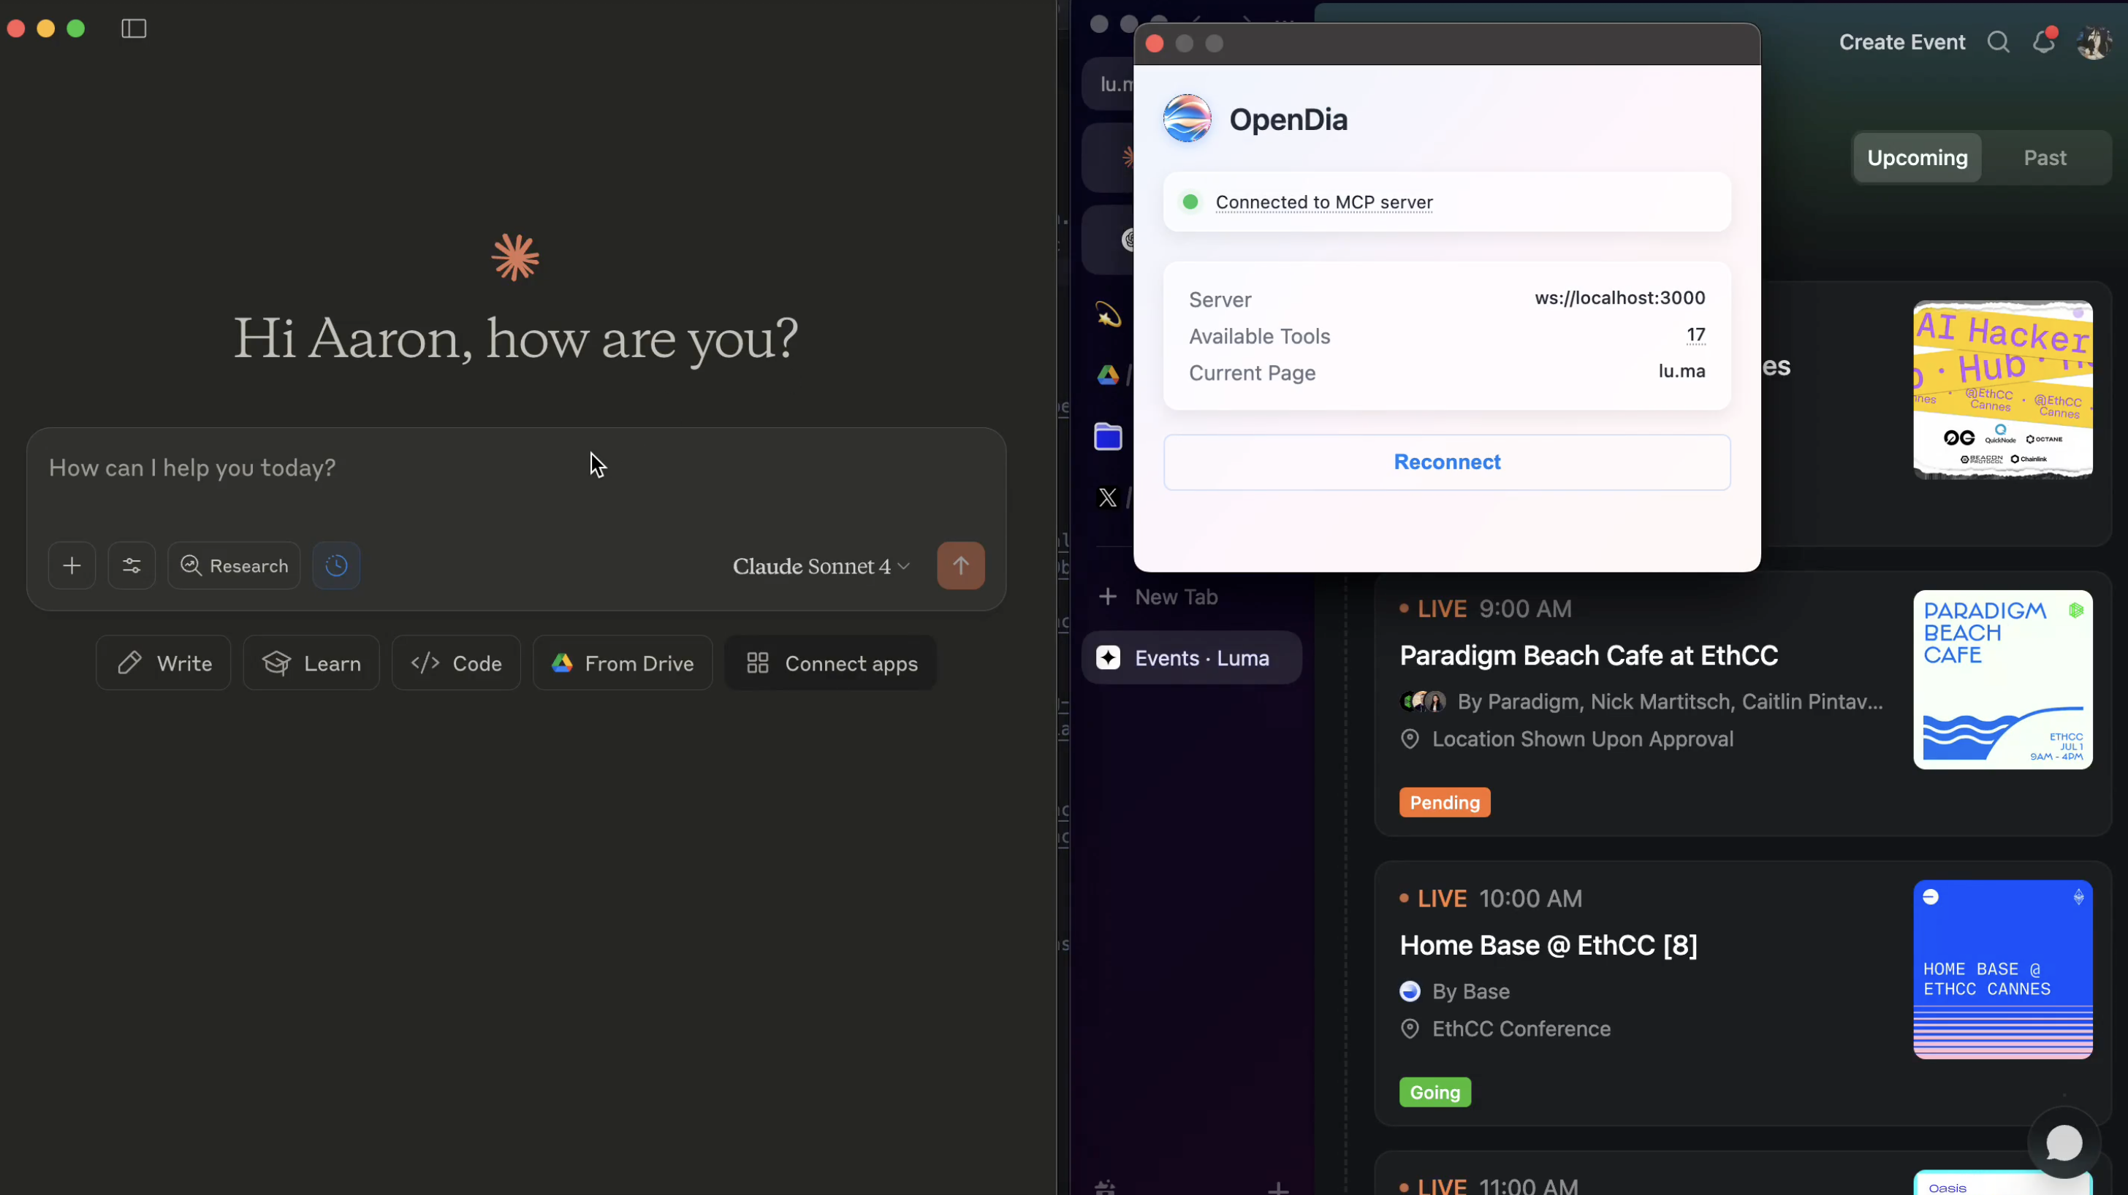Click the OpenDia title text
The height and width of the screenshot is (1195, 2128).
[1288, 120]
